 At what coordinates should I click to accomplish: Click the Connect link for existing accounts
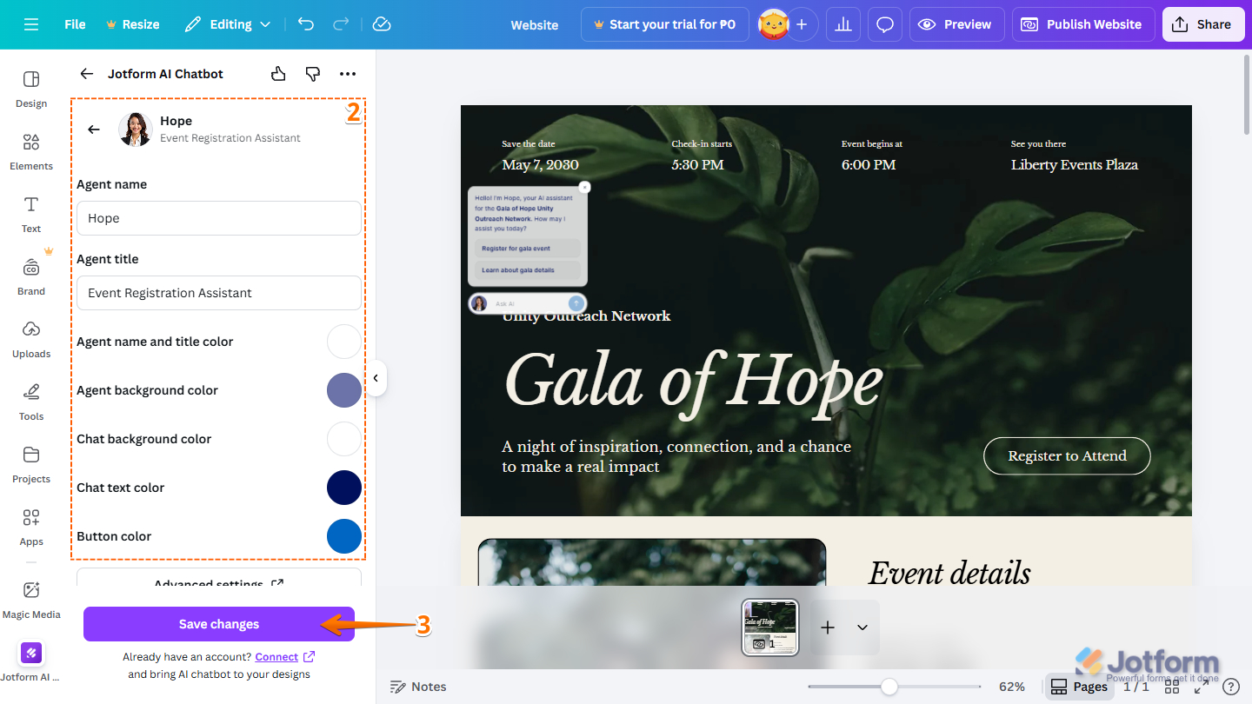[x=276, y=656]
